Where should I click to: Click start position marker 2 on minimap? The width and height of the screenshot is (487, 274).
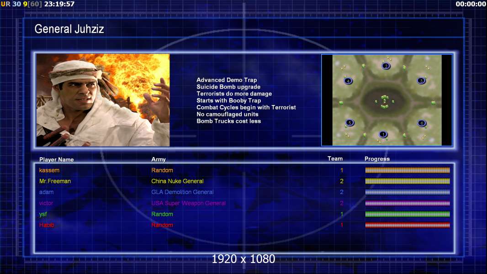386,66
